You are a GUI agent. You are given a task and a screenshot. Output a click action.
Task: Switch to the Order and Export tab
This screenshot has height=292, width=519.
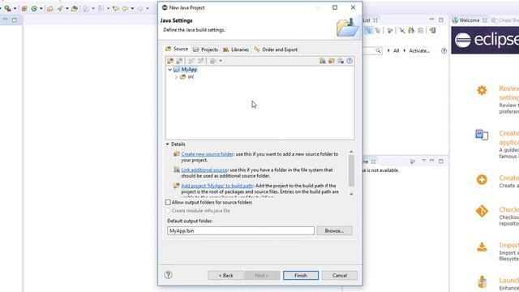pyautogui.click(x=276, y=49)
